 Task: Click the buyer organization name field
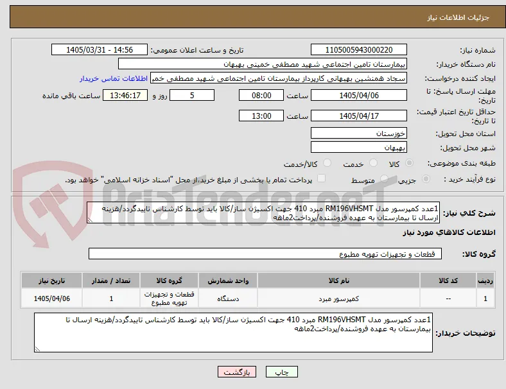pos(263,64)
